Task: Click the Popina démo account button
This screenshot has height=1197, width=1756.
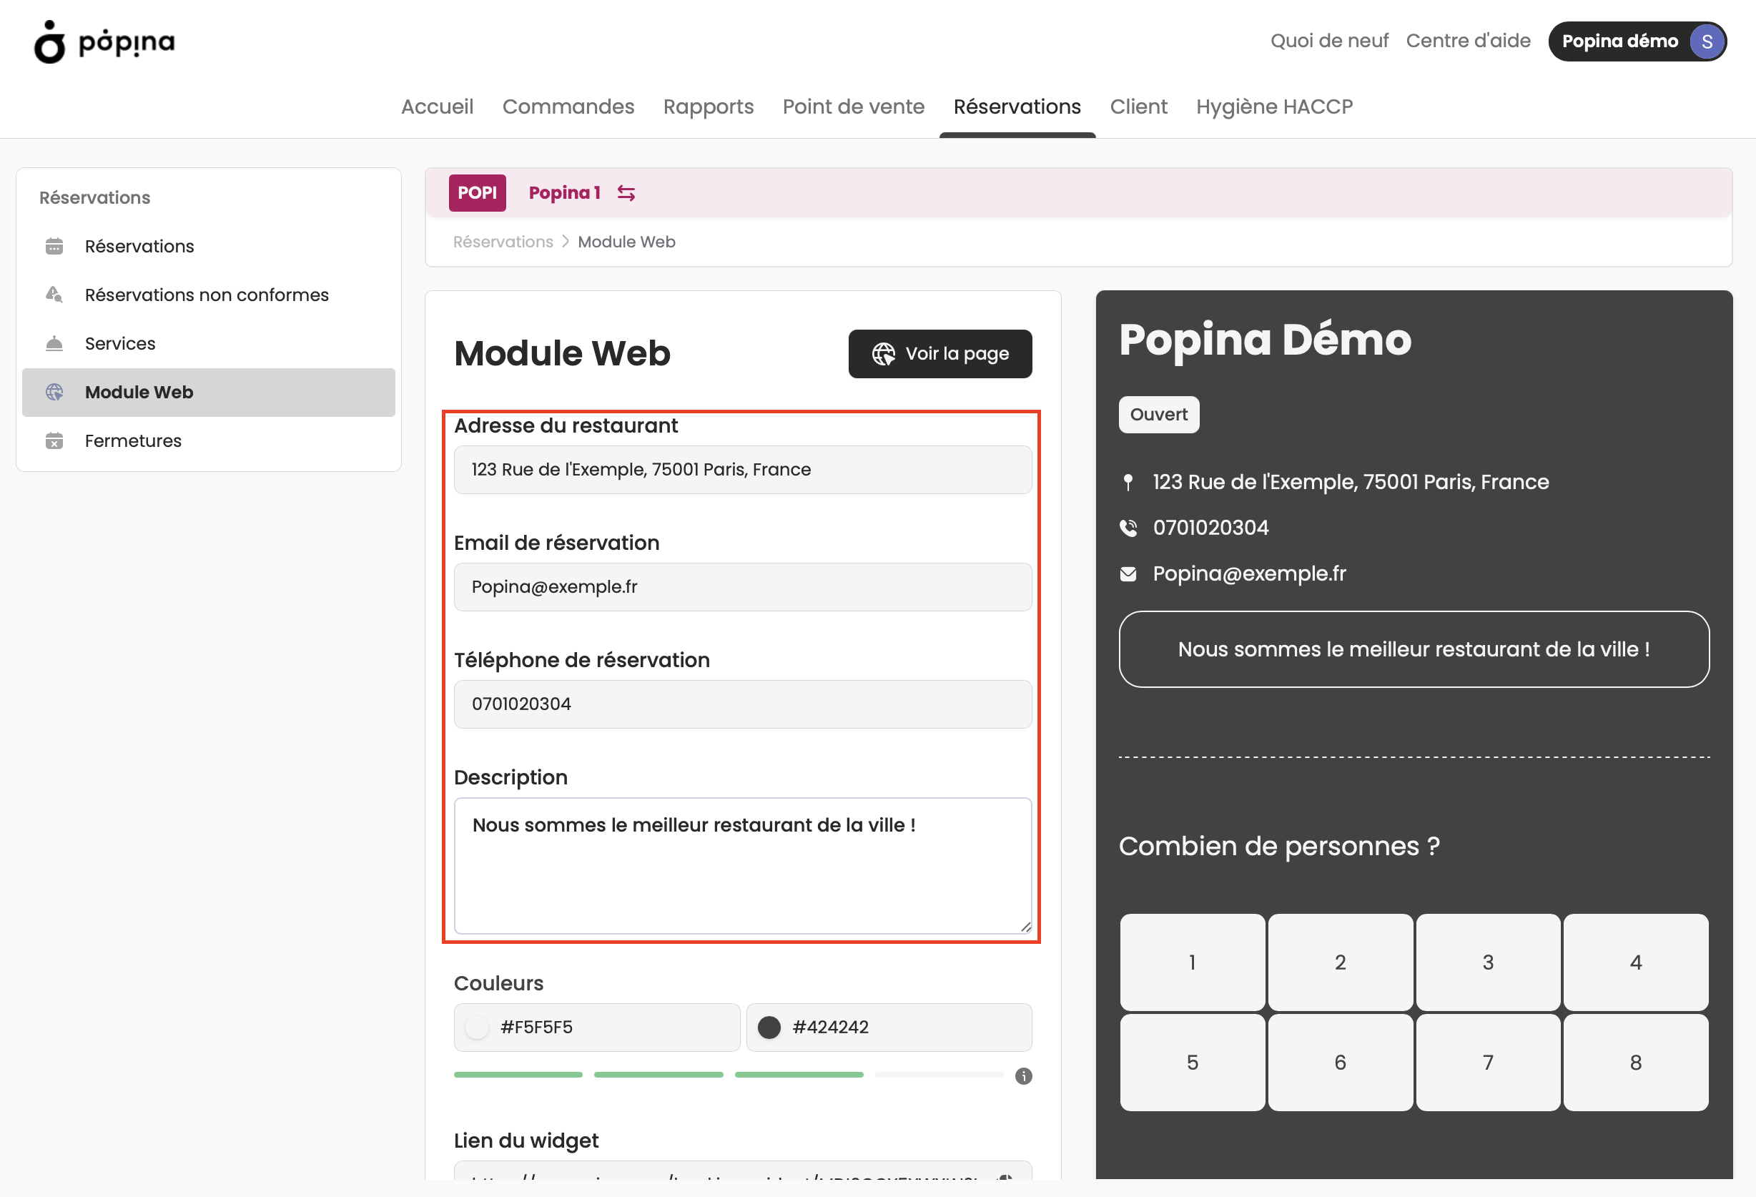Action: pos(1637,41)
